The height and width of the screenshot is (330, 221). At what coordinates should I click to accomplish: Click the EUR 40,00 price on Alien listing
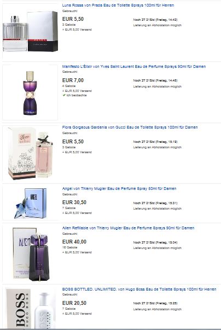[74, 242]
